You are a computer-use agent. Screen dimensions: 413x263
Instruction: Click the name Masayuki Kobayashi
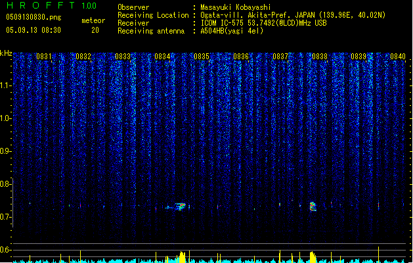236,7
